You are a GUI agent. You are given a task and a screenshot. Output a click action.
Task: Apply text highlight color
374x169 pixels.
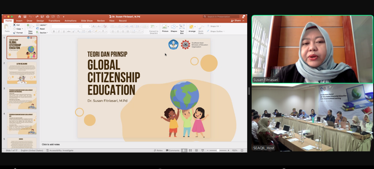97,31
